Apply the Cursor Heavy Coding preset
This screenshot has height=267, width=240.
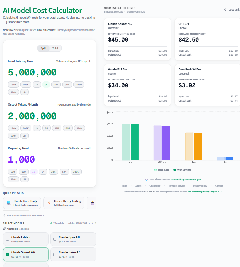pos(64,203)
